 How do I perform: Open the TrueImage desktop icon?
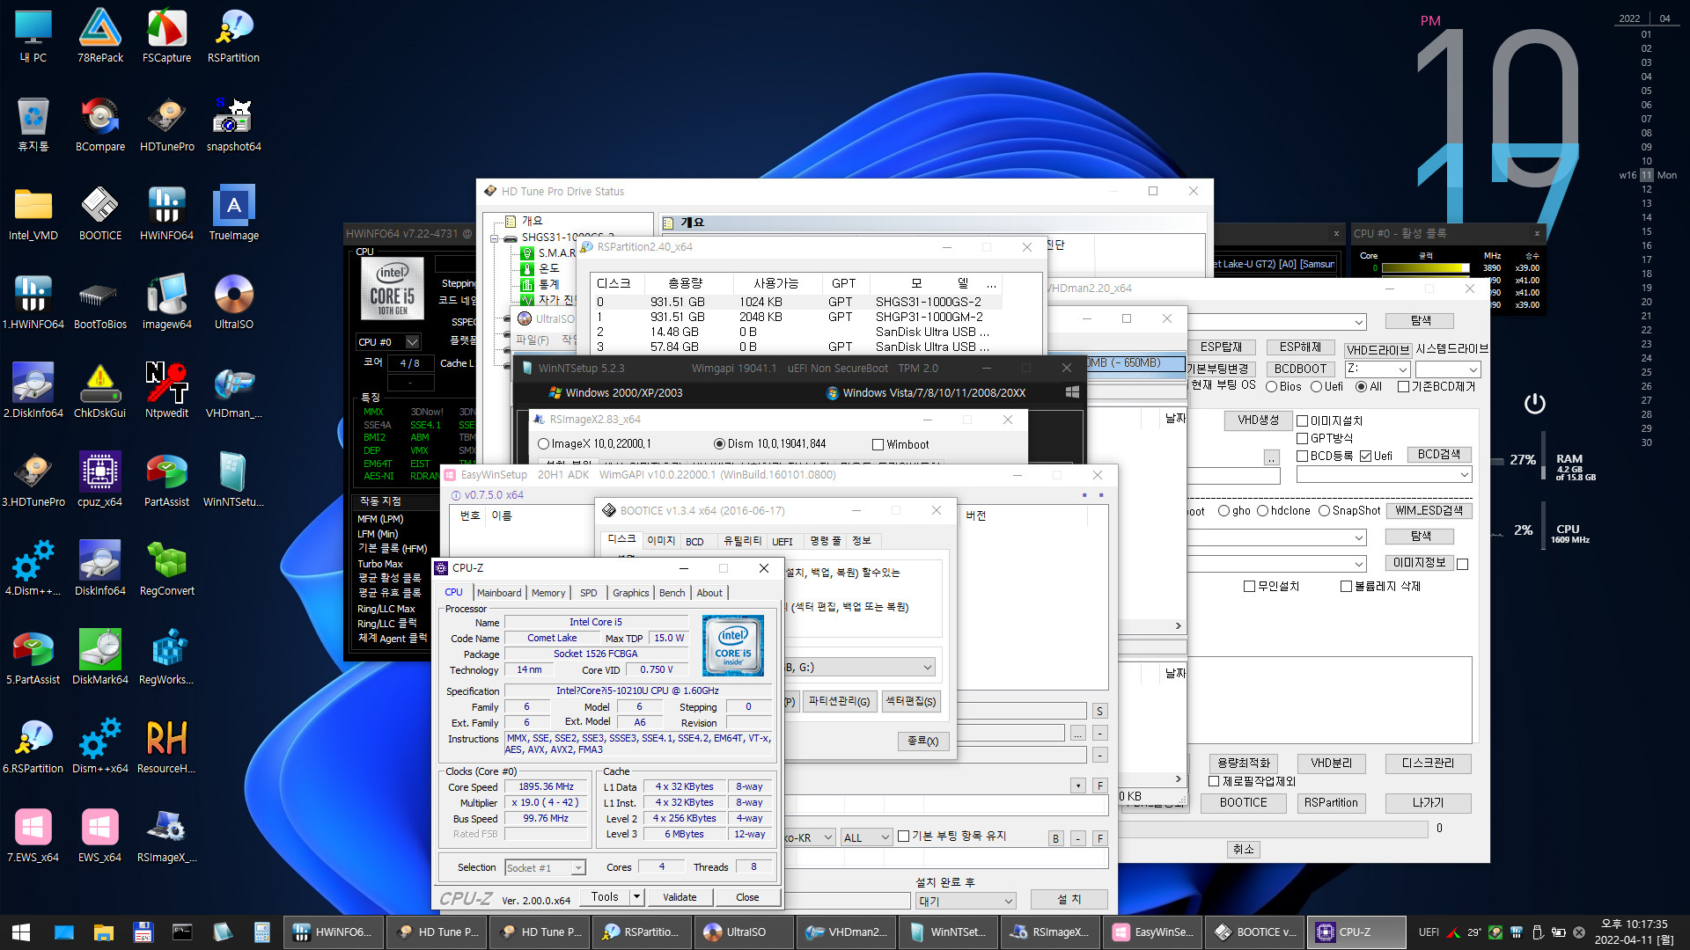tap(233, 214)
